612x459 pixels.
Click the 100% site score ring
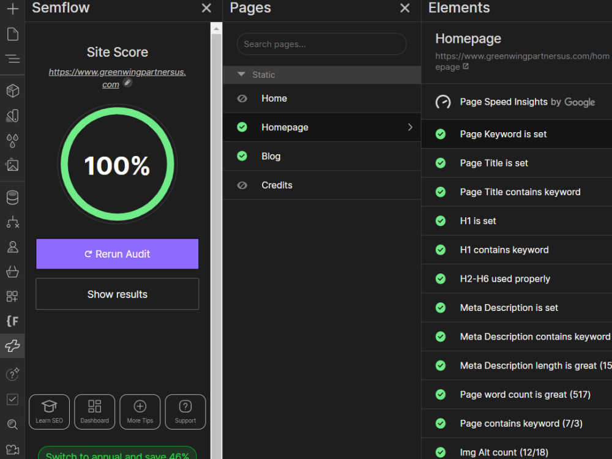pos(117,164)
